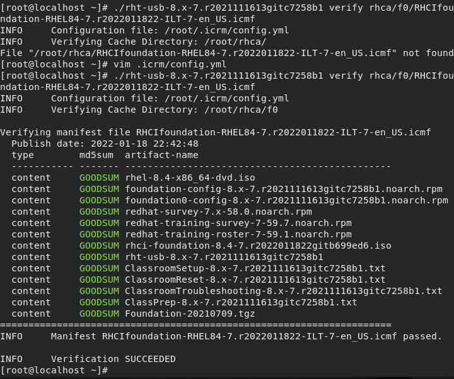
Task: Click the GOODSUM status beside Foundation-20210709.tgz
Action: pyautogui.click(x=99, y=314)
